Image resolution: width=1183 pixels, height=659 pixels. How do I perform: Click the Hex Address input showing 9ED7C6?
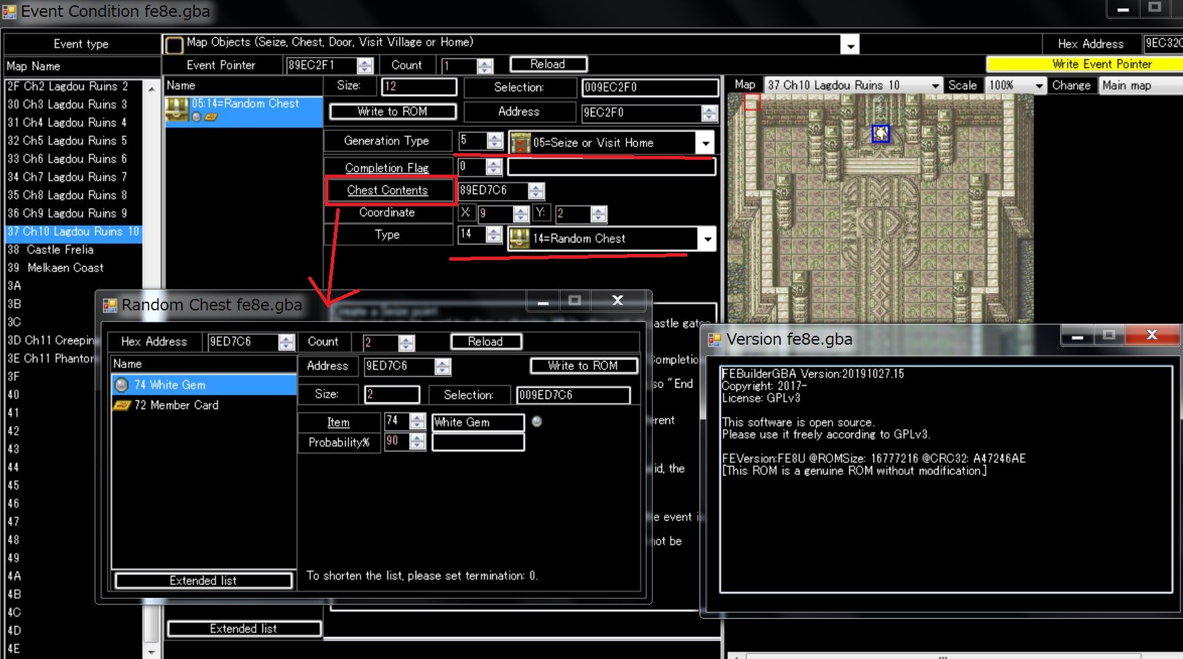[x=245, y=342]
